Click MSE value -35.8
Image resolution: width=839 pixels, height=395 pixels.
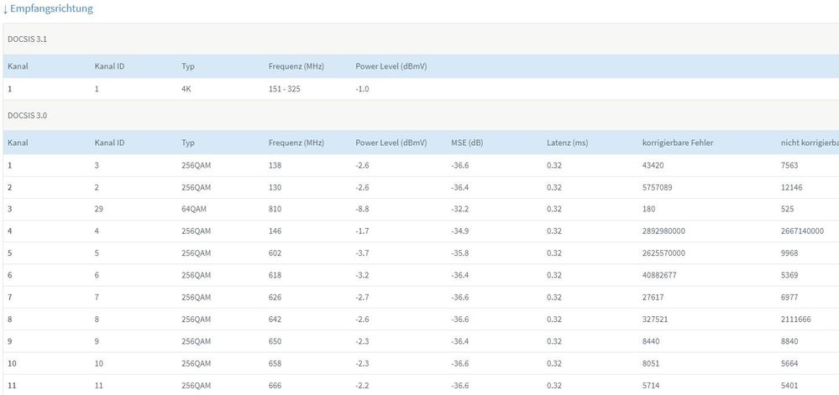(x=459, y=252)
